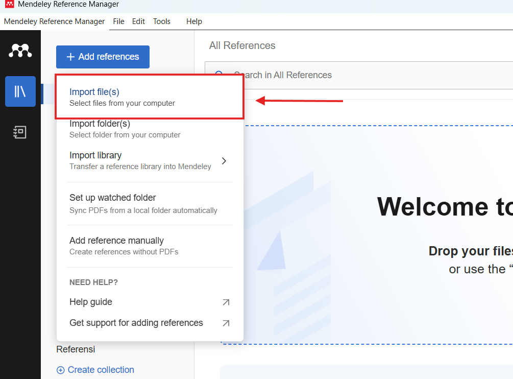Click the arrow beside Get support for adding references
The width and height of the screenshot is (513, 379).
(226, 323)
